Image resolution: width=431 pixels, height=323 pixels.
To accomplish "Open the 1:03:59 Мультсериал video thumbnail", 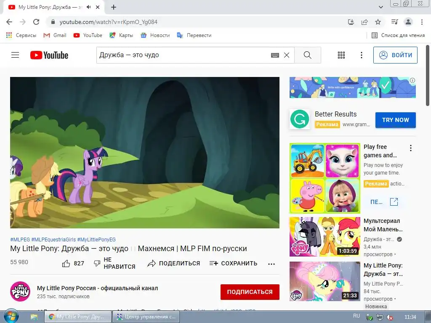I will tap(325, 237).
